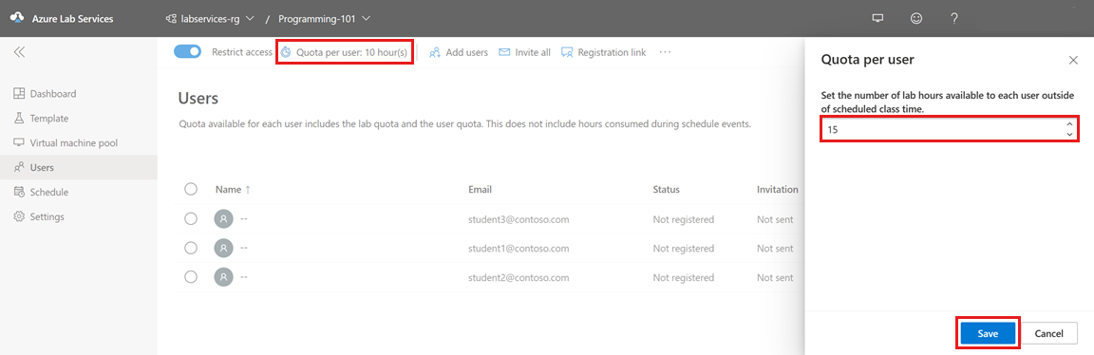Save the quota per user change
Viewport: 1094px width, 355px height.
click(x=988, y=334)
